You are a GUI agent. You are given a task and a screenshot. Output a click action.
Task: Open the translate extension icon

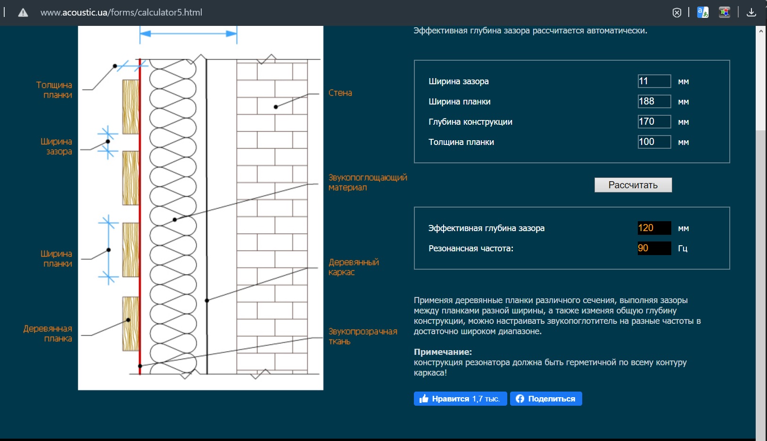click(x=702, y=13)
